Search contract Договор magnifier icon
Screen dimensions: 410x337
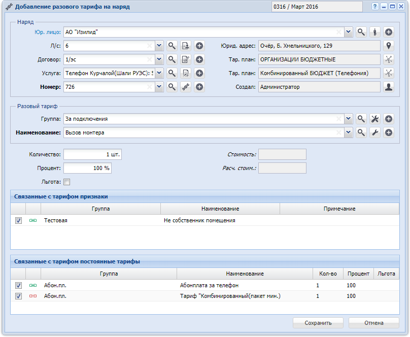pyautogui.click(x=172, y=59)
